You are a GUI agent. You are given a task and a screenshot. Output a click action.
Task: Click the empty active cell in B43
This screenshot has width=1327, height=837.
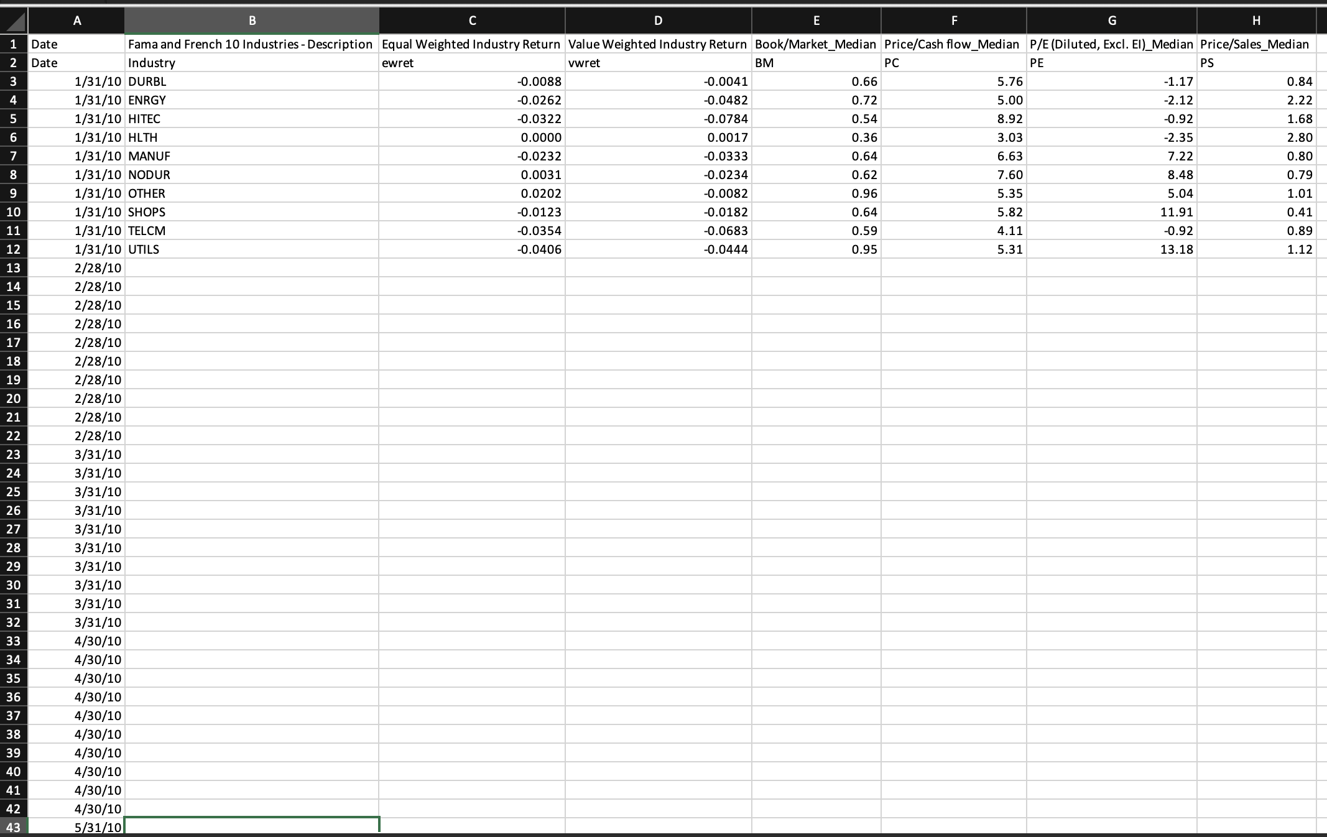coord(251,827)
